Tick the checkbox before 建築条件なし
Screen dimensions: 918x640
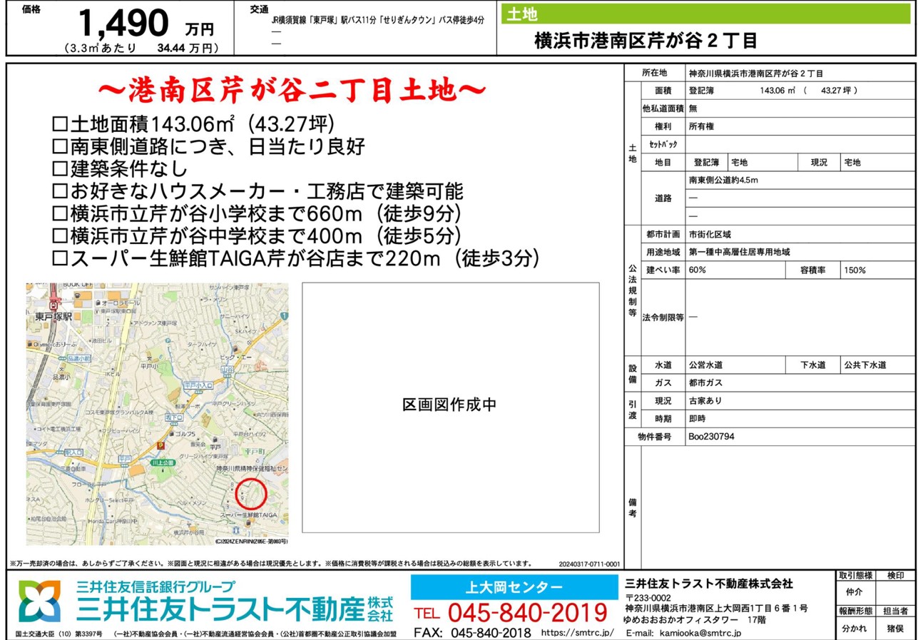pos(60,169)
